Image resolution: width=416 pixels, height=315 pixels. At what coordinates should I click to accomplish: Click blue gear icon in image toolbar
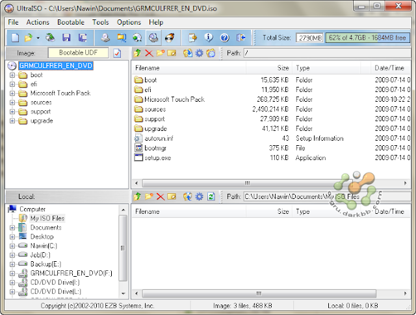[200, 53]
